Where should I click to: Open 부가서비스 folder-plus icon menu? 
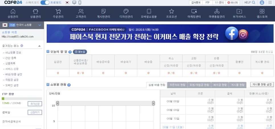239,14
